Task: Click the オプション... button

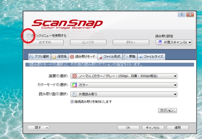Action: coord(167,111)
